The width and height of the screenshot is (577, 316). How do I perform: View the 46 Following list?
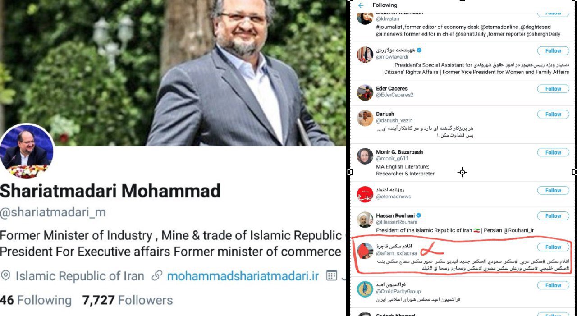(x=36, y=300)
